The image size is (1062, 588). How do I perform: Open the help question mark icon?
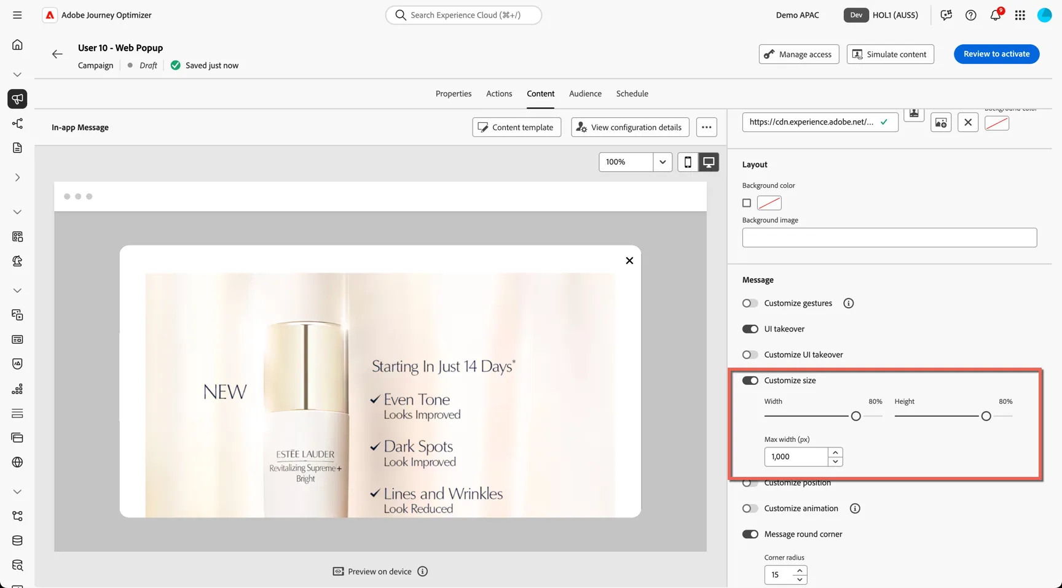click(971, 15)
